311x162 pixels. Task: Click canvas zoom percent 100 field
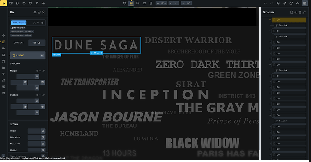[188, 3]
